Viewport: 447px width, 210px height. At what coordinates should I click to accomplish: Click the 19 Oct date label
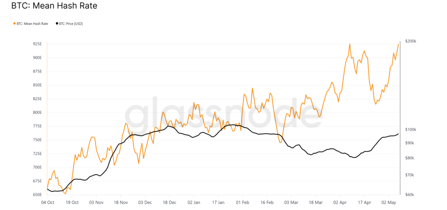(72, 203)
